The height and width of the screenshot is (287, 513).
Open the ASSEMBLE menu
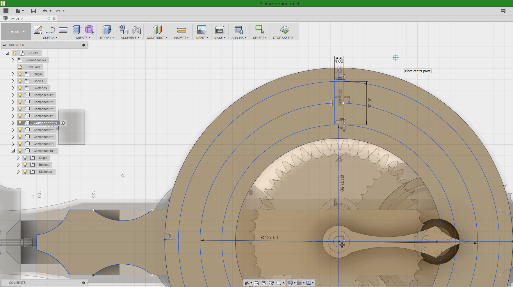click(x=130, y=38)
